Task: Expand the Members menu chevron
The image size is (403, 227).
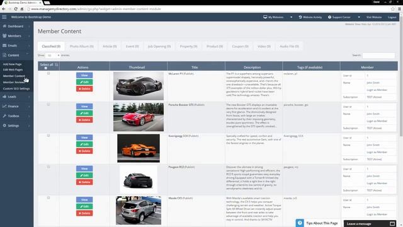Action: 29,36
